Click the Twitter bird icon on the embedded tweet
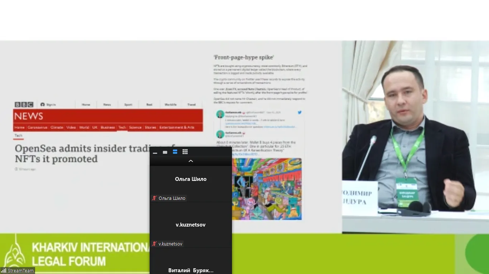Screen dimensions: 489x274 click(300, 112)
